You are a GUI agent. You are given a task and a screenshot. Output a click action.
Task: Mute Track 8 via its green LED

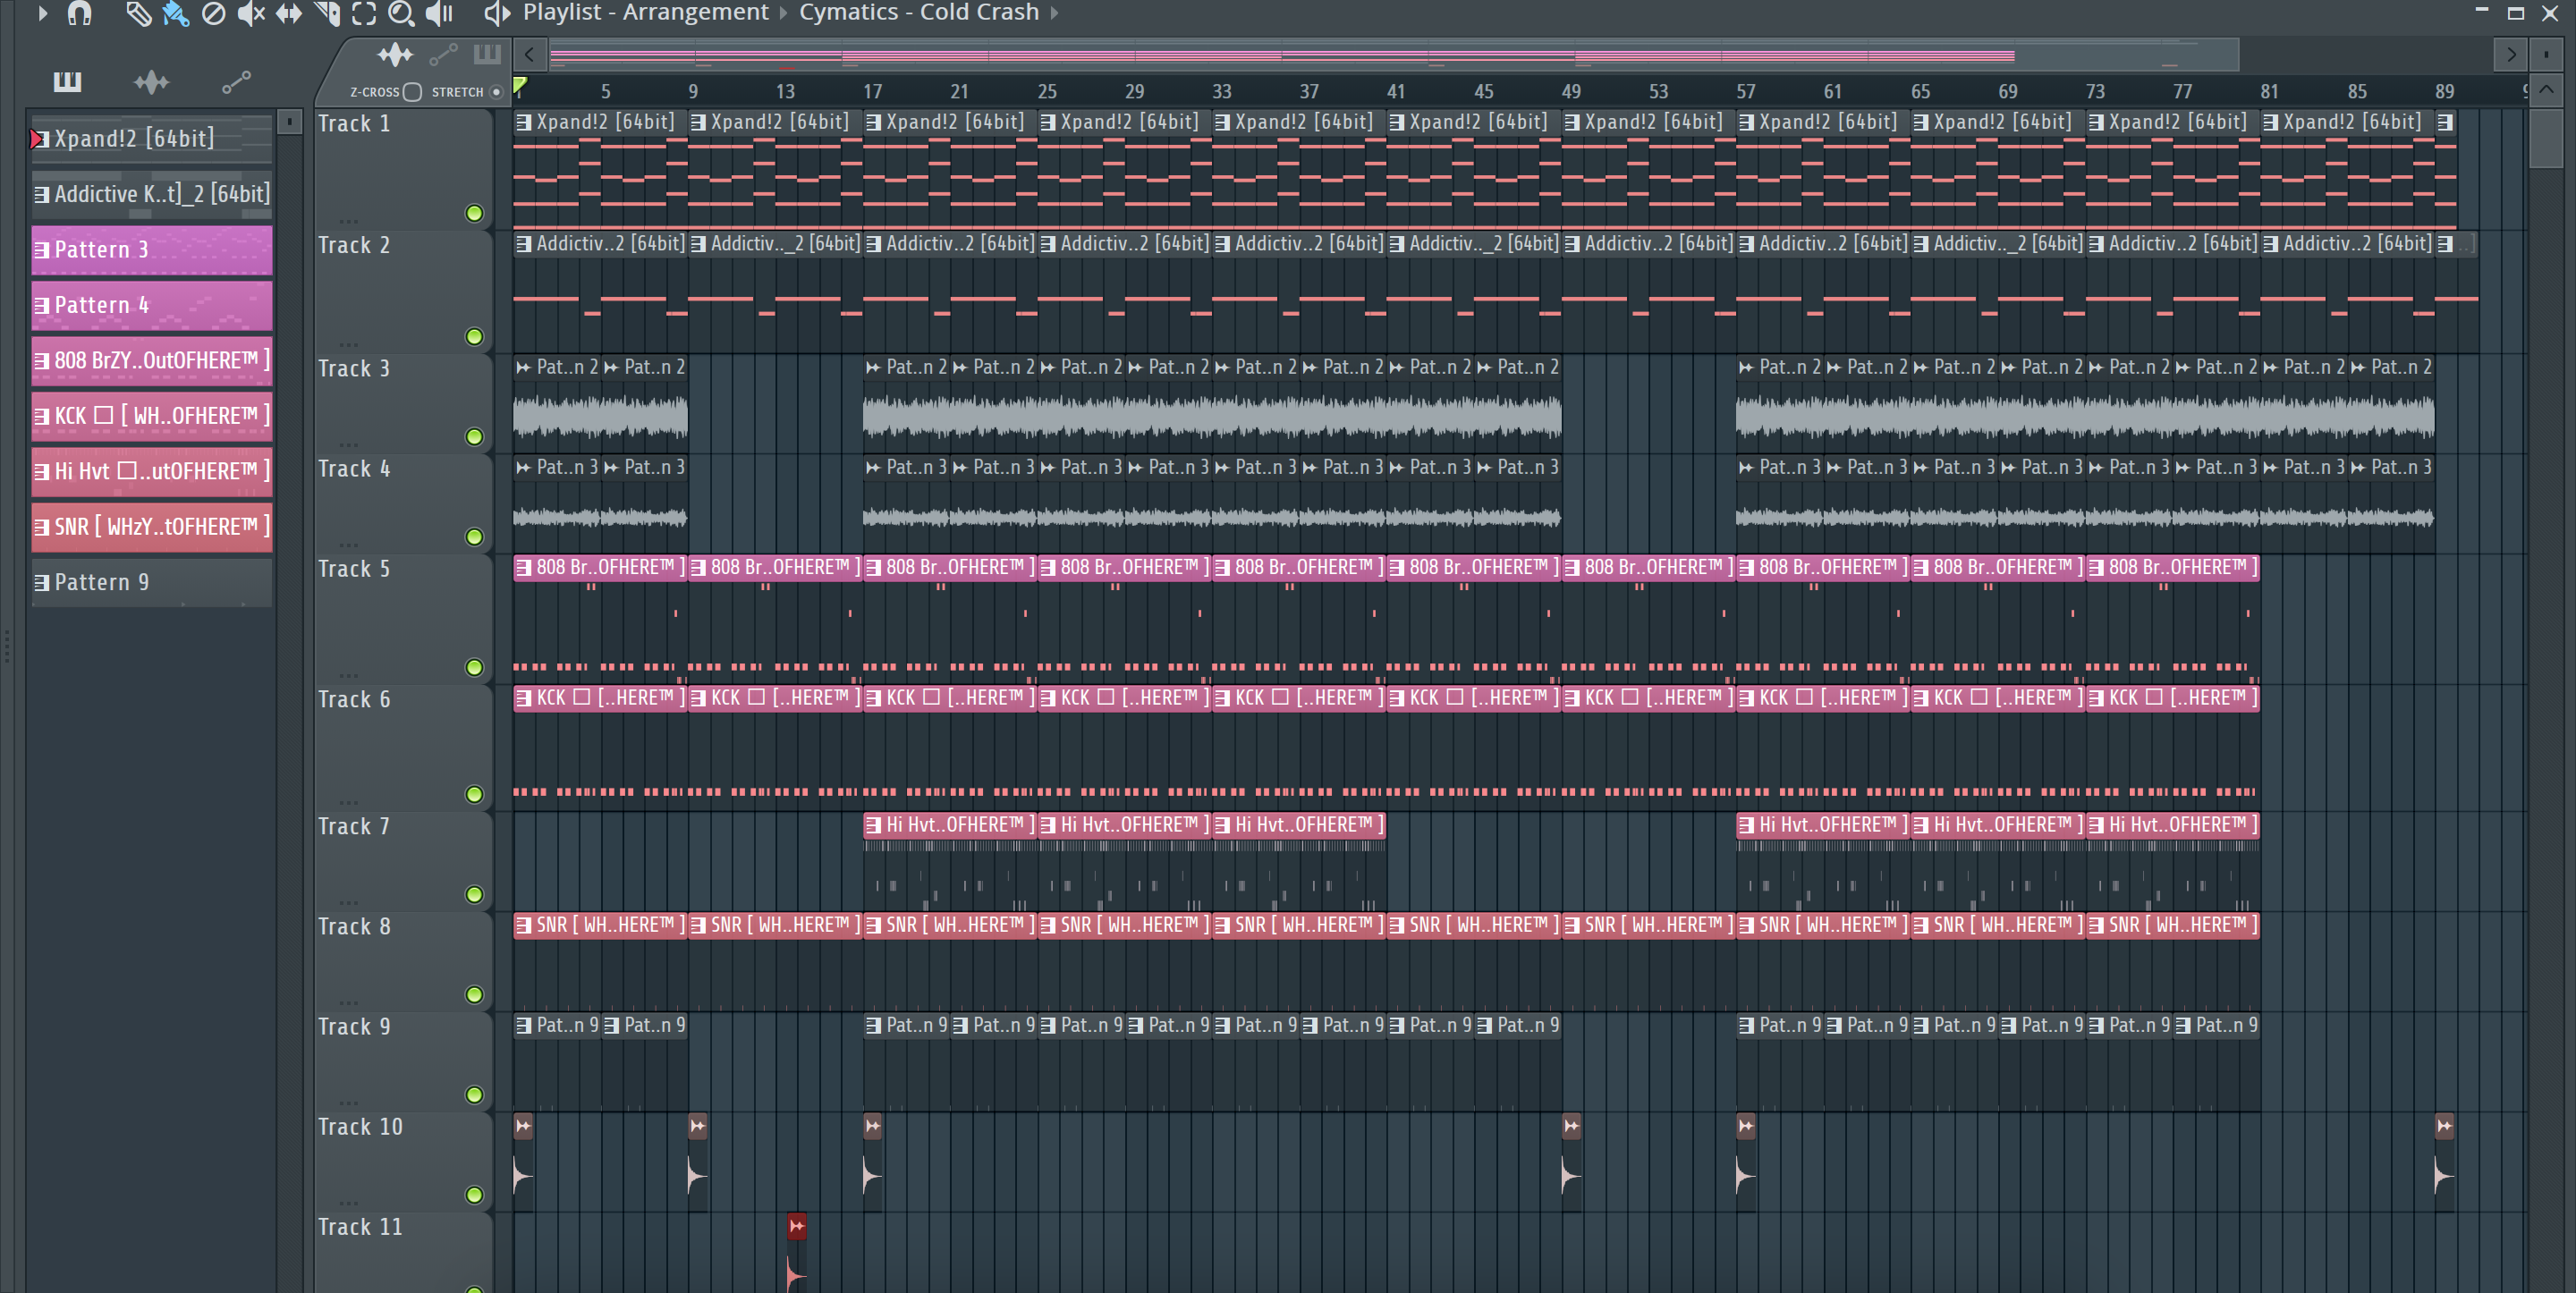click(474, 995)
